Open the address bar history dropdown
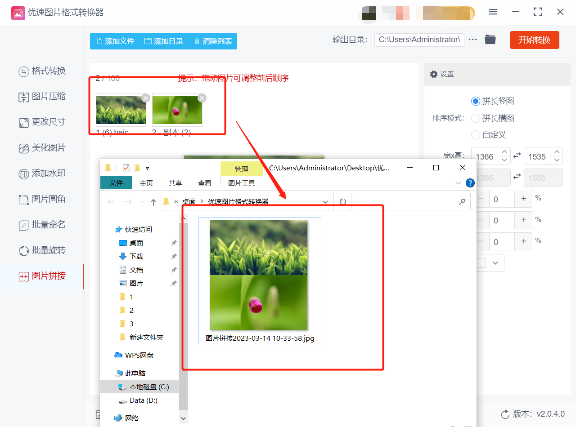This screenshot has height=427, width=576. pyautogui.click(x=325, y=202)
